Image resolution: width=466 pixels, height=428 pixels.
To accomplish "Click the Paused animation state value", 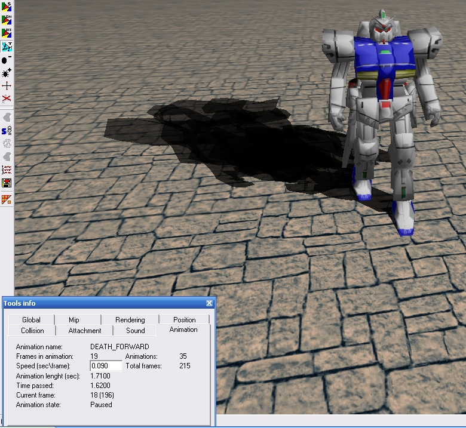I will click(x=101, y=405).
